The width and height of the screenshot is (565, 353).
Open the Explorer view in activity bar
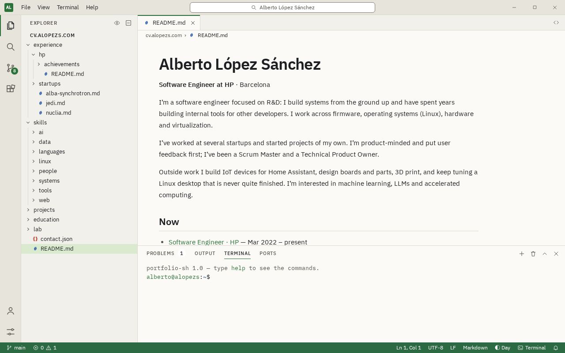coord(11,26)
